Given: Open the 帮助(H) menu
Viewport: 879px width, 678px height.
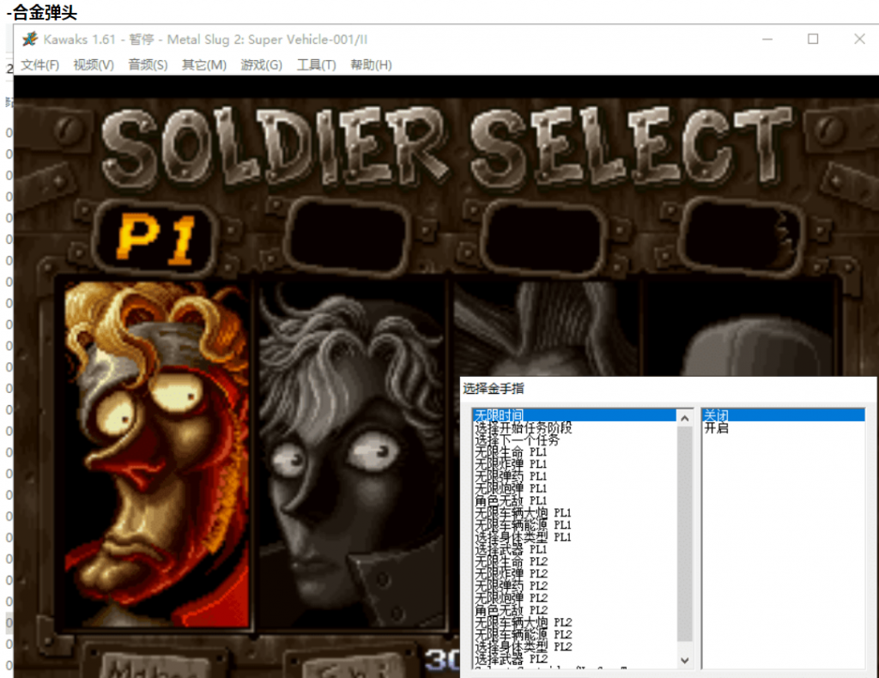Looking at the screenshot, I should [371, 65].
